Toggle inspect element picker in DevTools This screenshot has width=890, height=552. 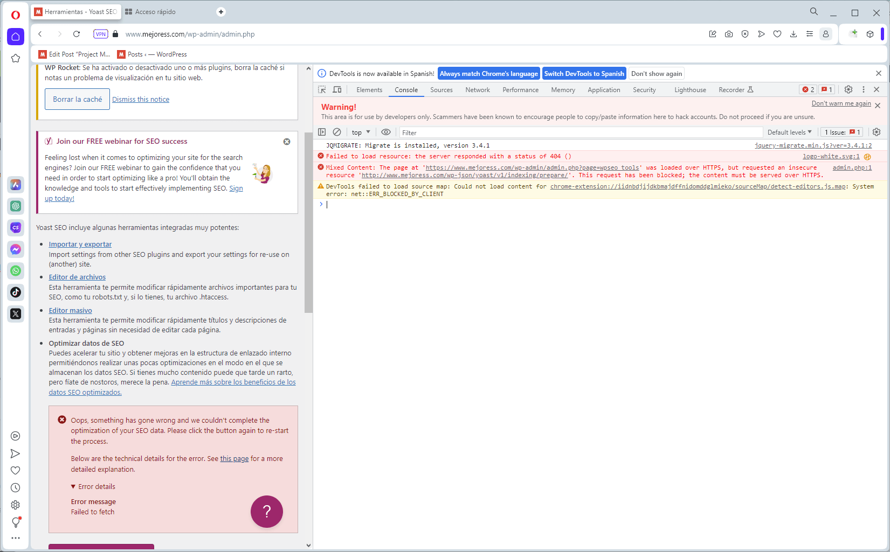pos(322,90)
